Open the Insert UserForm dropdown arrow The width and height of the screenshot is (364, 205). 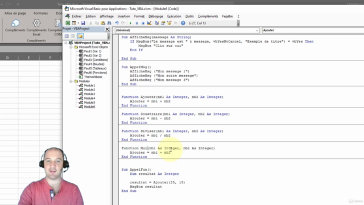click(x=78, y=23)
